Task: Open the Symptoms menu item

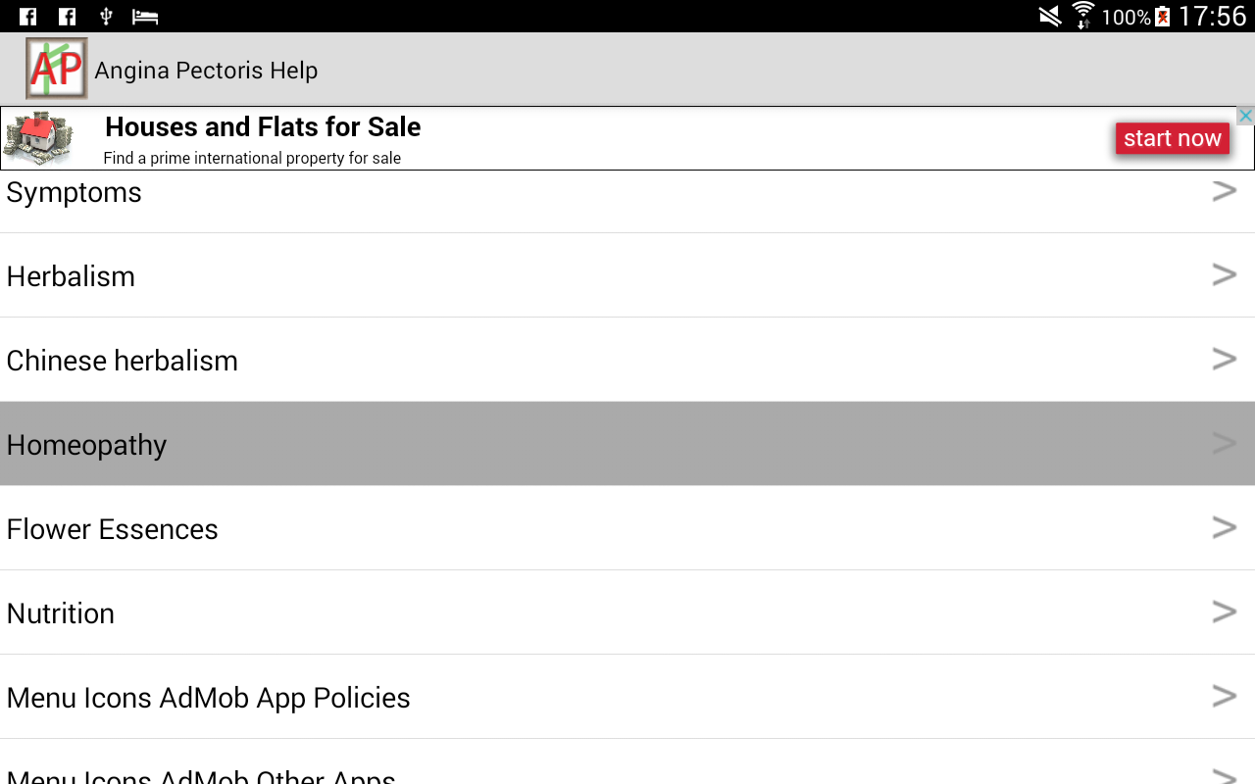Action: click(x=75, y=193)
